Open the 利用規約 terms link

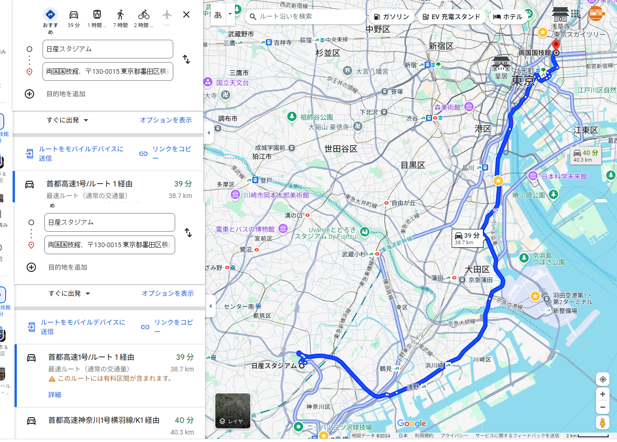click(x=424, y=435)
